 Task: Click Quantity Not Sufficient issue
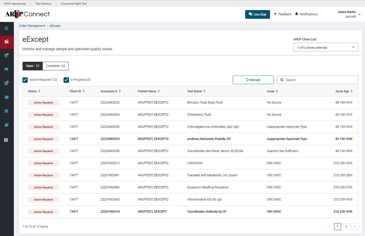pyautogui.click(x=283, y=151)
